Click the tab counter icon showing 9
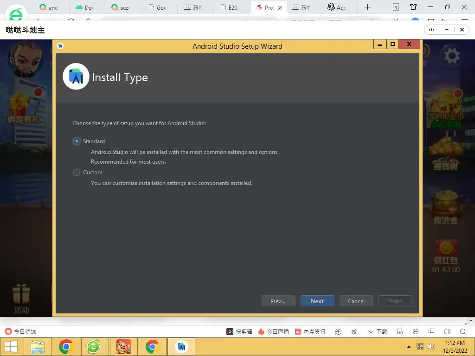Image resolution: width=475 pixels, height=356 pixels. point(396,7)
